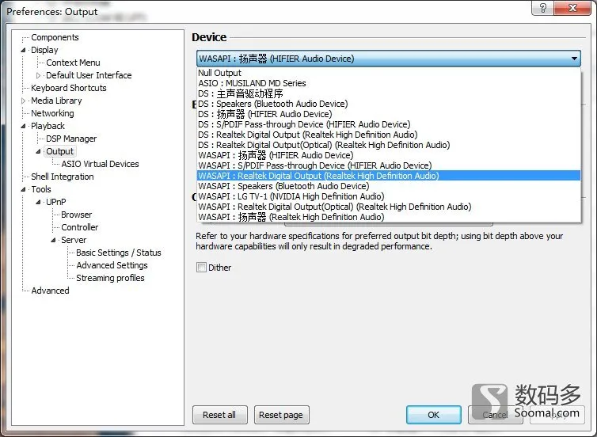The width and height of the screenshot is (597, 437).
Task: Open the UPnP Controller page
Action: pos(80,227)
